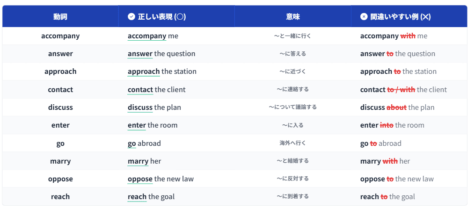Click the underlined 'answer' in answer the question
Screen dimensions: 474x208
(x=140, y=54)
